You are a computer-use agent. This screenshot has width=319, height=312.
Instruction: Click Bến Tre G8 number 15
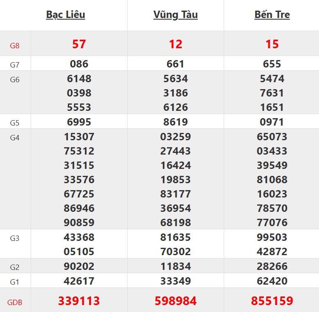[272, 44]
